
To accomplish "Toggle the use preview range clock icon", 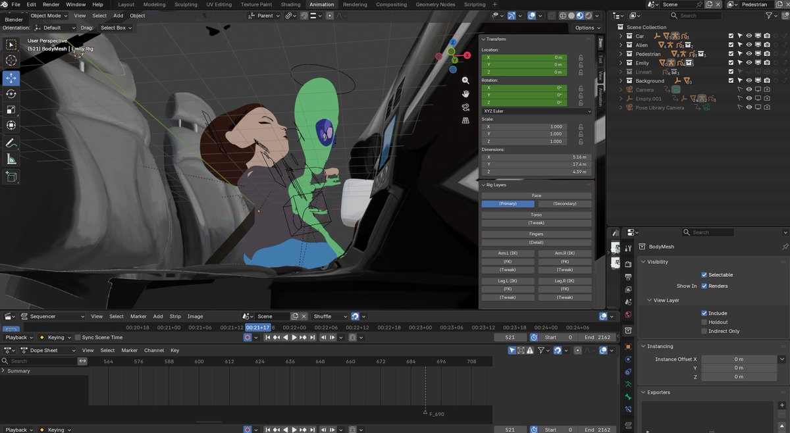I will (533, 338).
